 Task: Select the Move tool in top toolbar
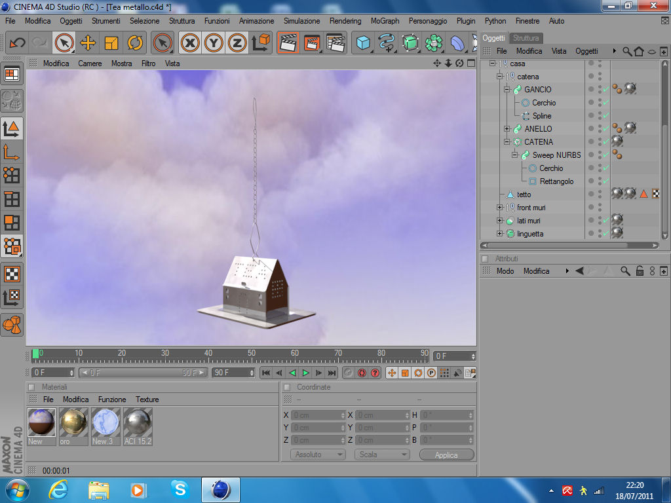[88, 43]
